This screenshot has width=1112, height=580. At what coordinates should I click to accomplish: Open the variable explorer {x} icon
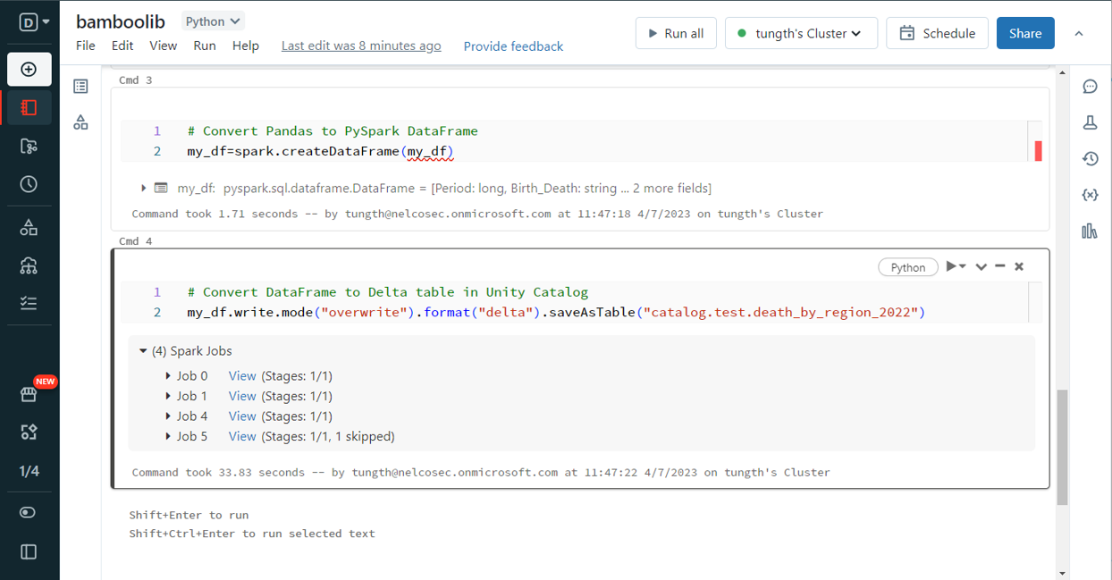1090,195
